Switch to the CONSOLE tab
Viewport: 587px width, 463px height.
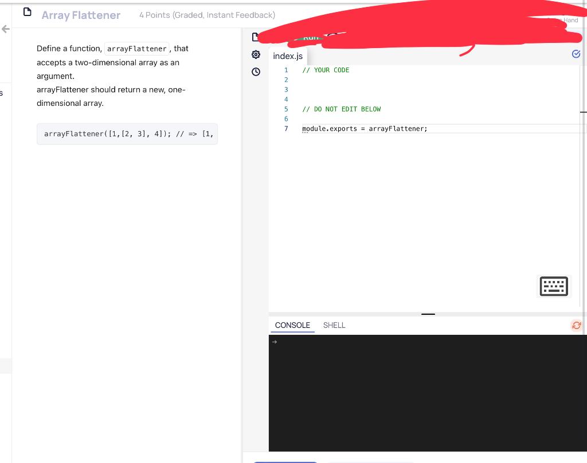pyautogui.click(x=292, y=325)
